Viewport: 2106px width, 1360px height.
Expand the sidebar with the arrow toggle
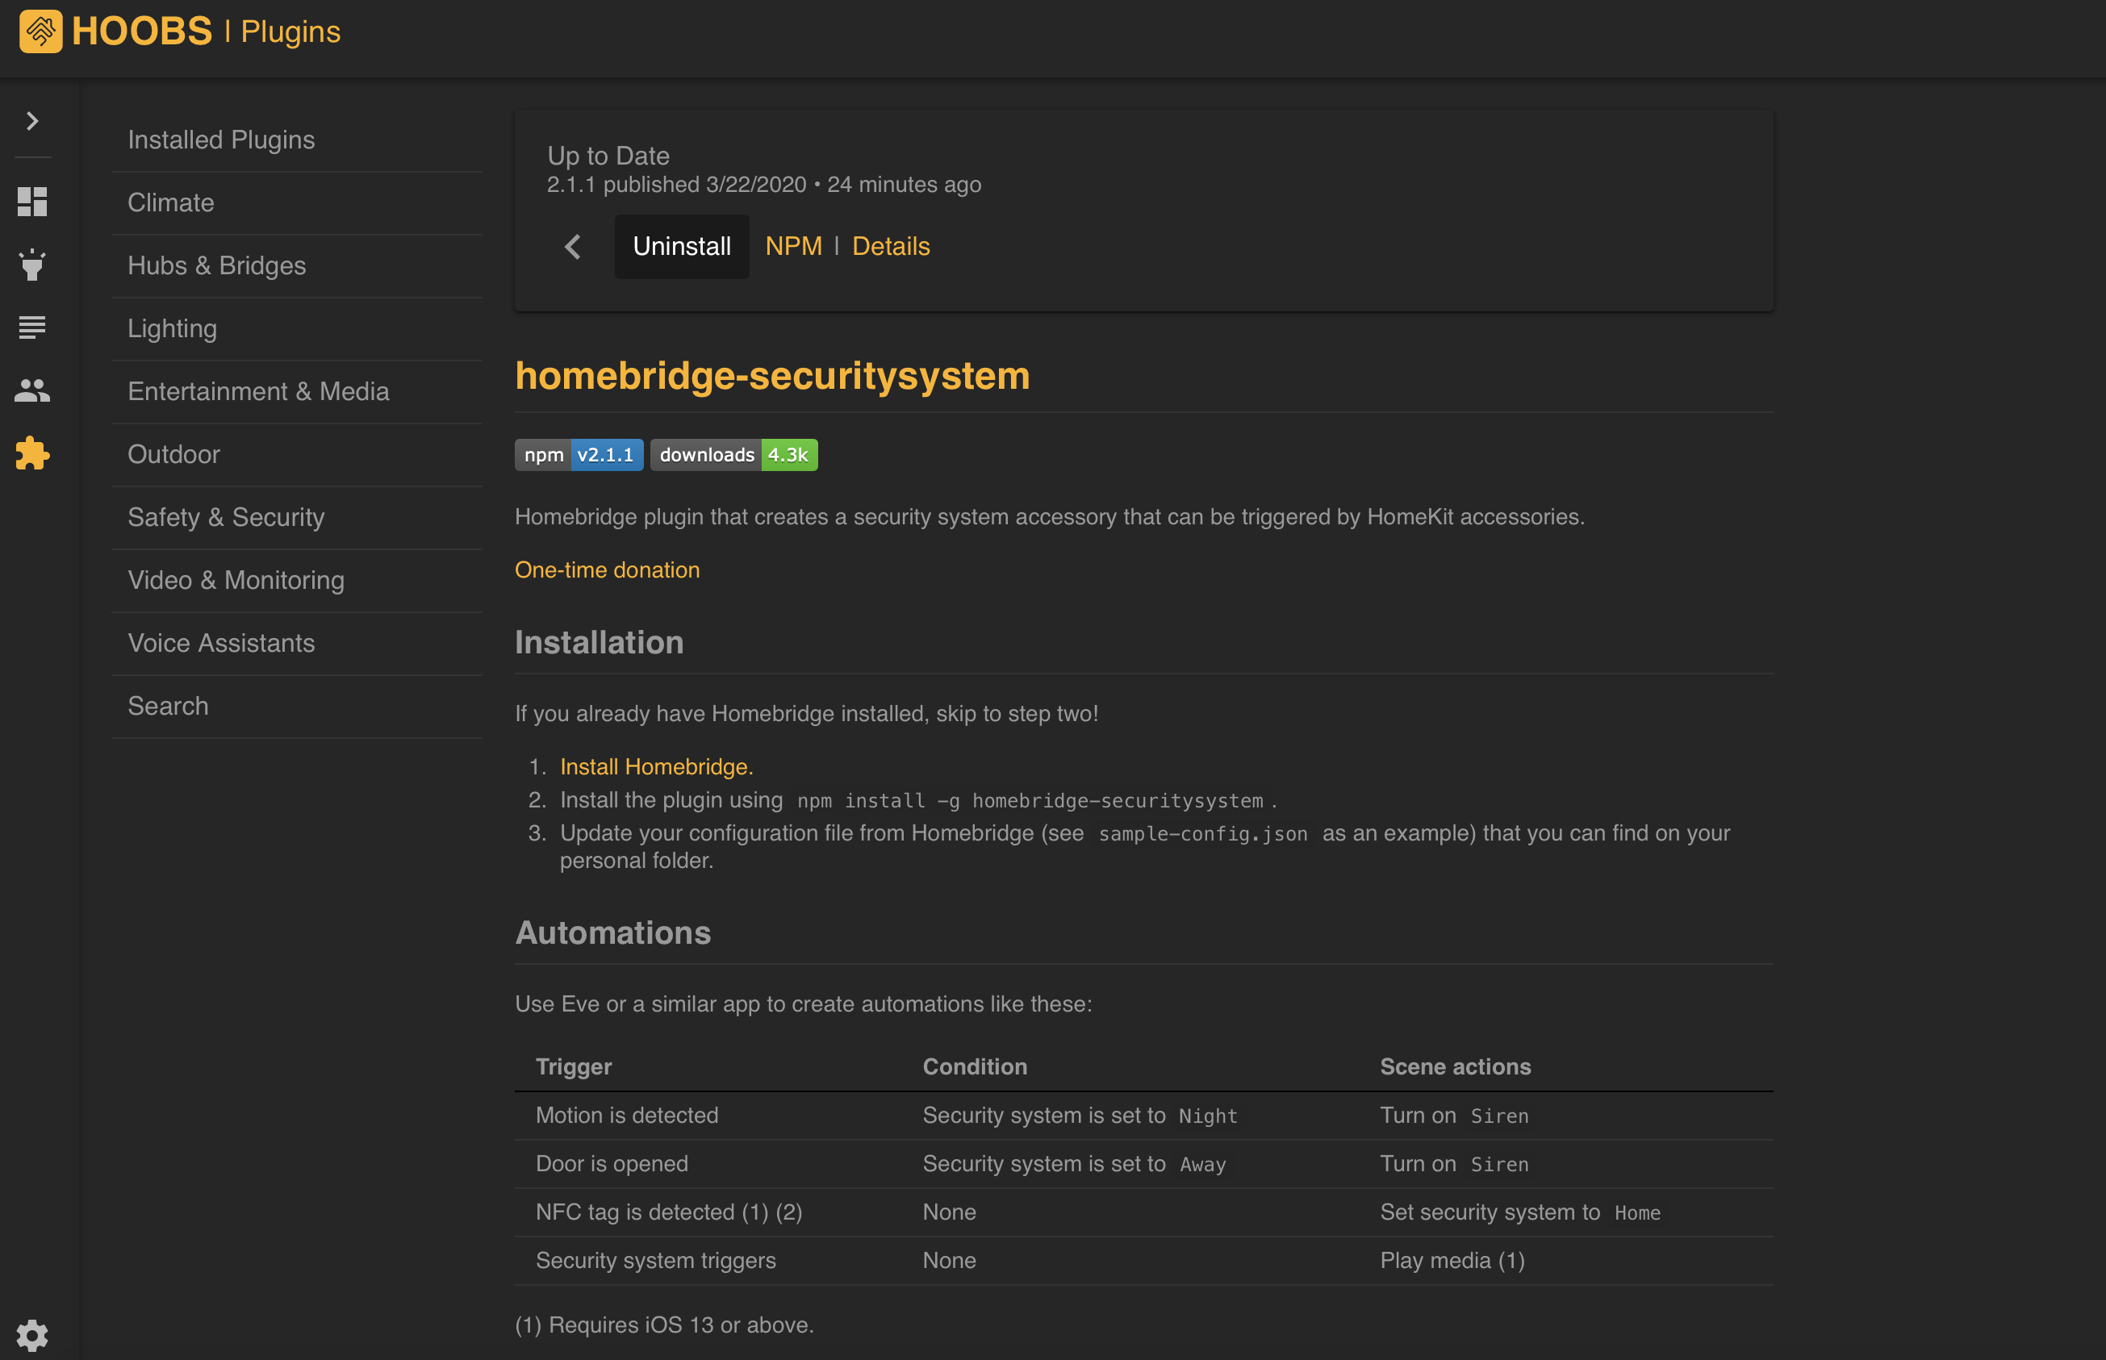point(33,121)
